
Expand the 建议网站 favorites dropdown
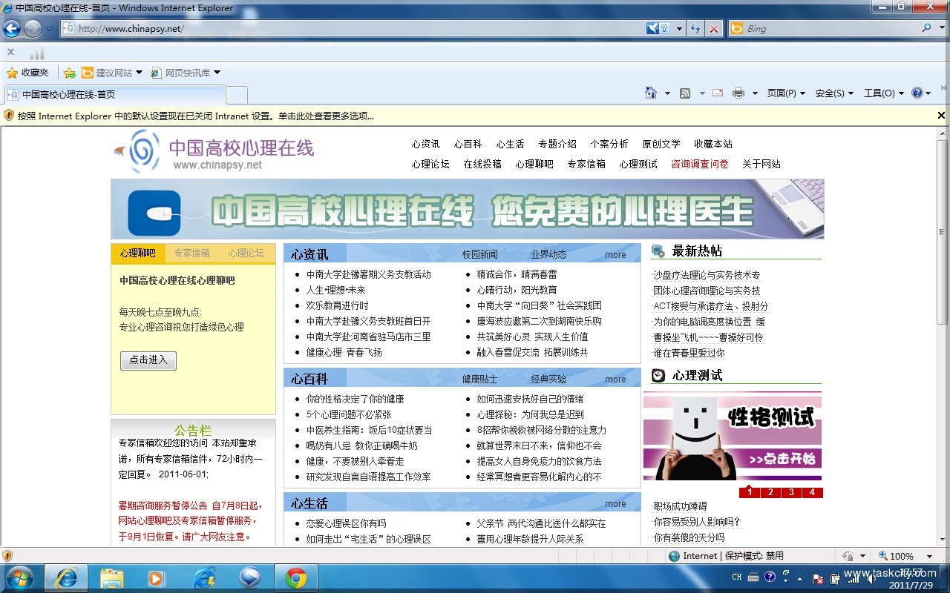pyautogui.click(x=139, y=73)
